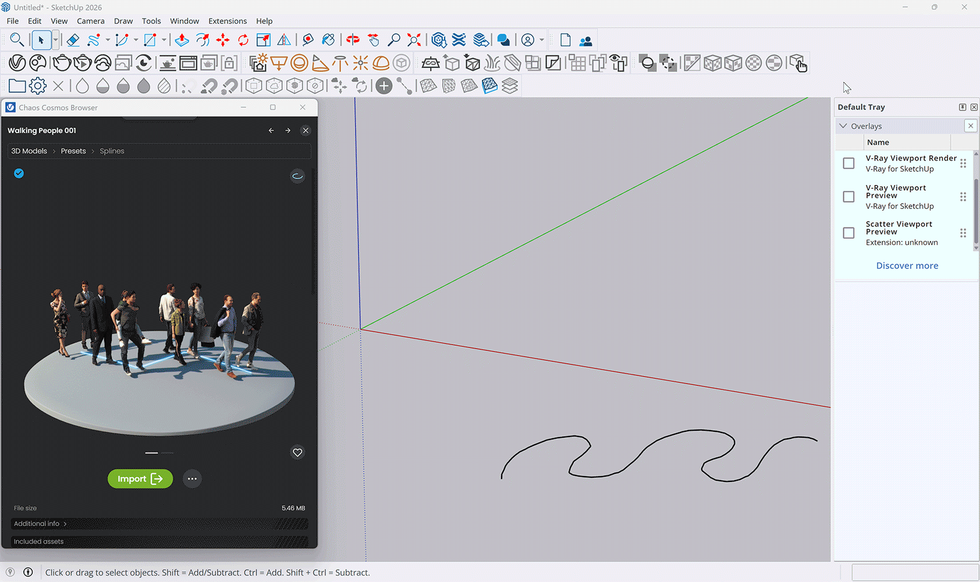
Task: Open the Edit menu
Action: click(35, 21)
